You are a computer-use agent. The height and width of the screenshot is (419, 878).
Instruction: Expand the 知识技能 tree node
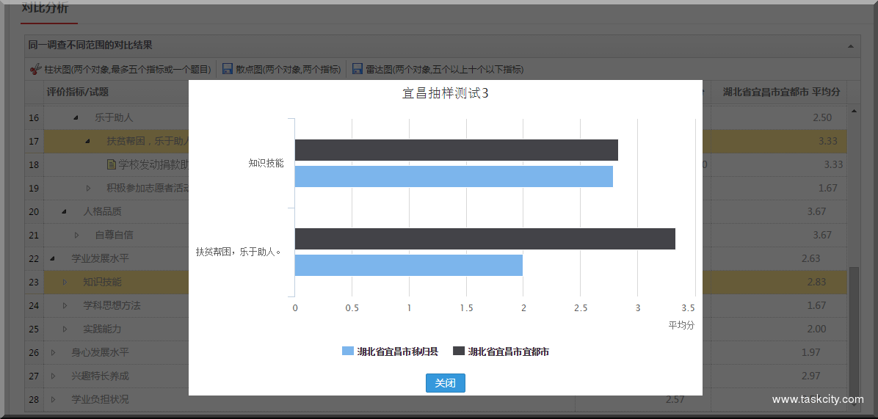pyautogui.click(x=65, y=282)
